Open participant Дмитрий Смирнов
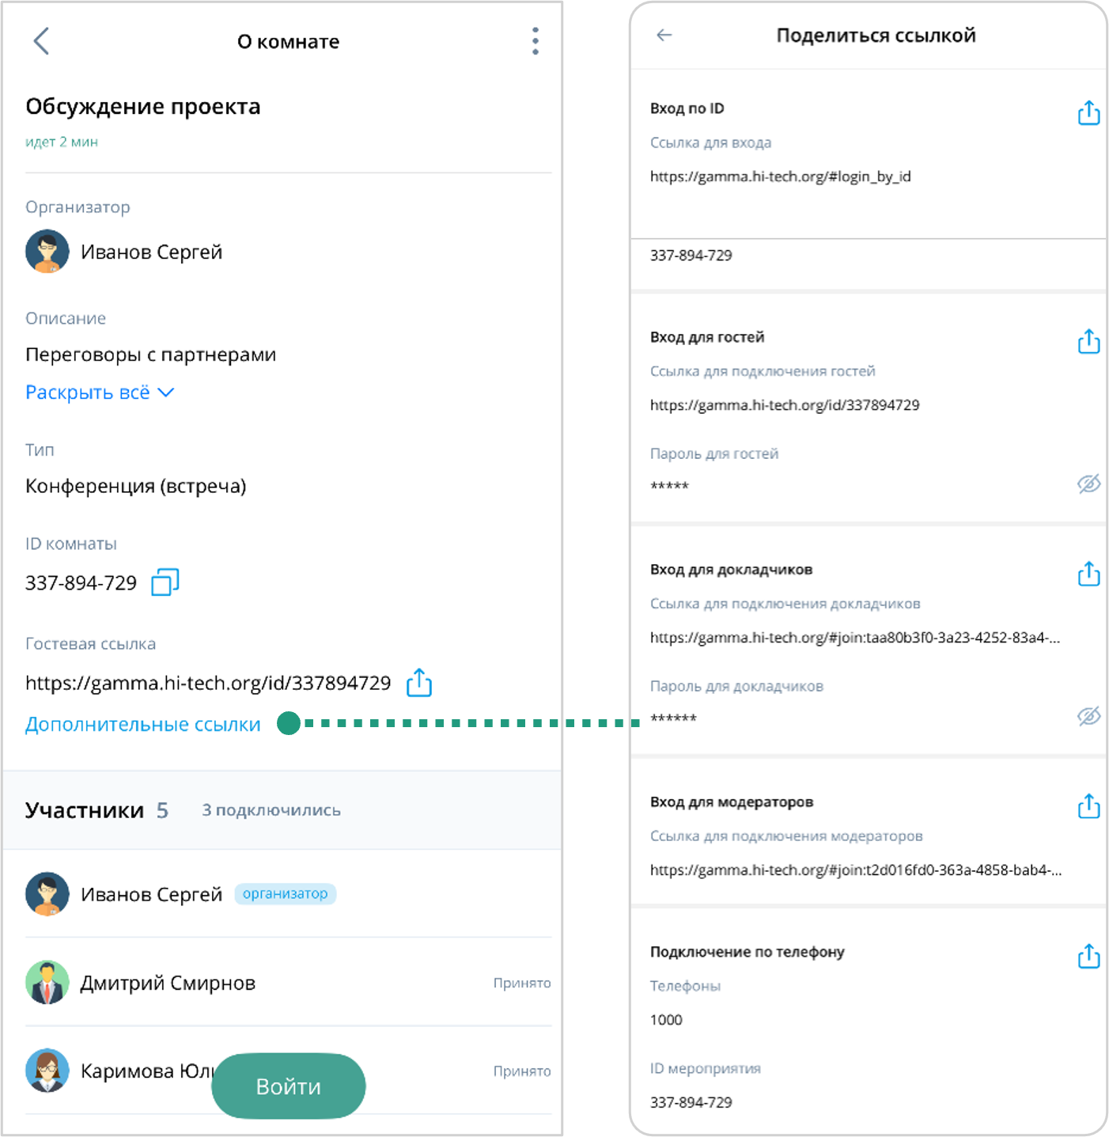1109x1137 pixels. (x=289, y=982)
